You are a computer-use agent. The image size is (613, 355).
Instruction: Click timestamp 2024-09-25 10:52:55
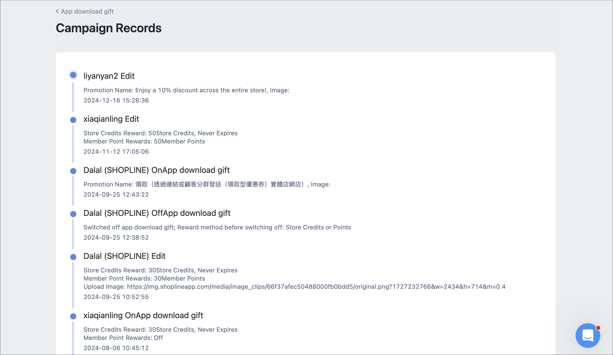(116, 297)
